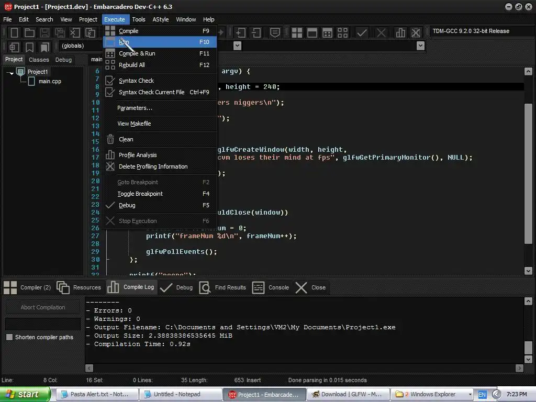Select Rebuild All menu entry
536x402 pixels.
(160, 65)
